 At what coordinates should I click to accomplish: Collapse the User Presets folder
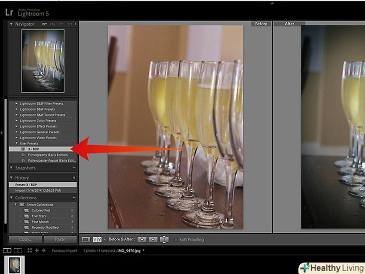[x=17, y=144]
